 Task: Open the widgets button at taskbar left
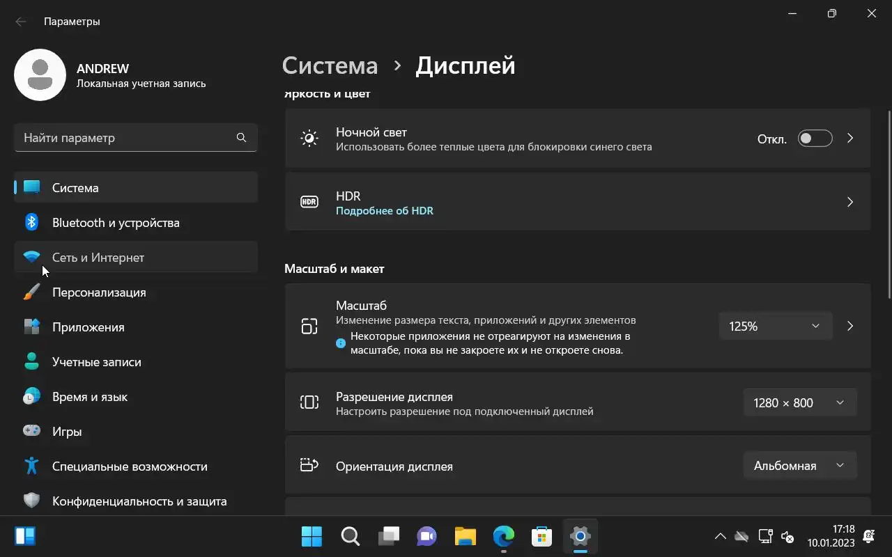tap(25, 536)
